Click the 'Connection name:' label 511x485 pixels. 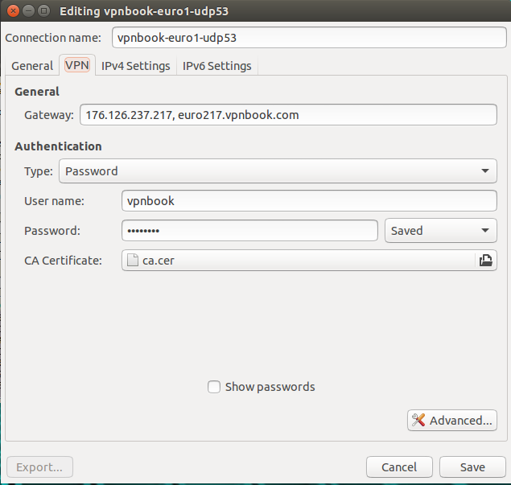pyautogui.click(x=53, y=38)
